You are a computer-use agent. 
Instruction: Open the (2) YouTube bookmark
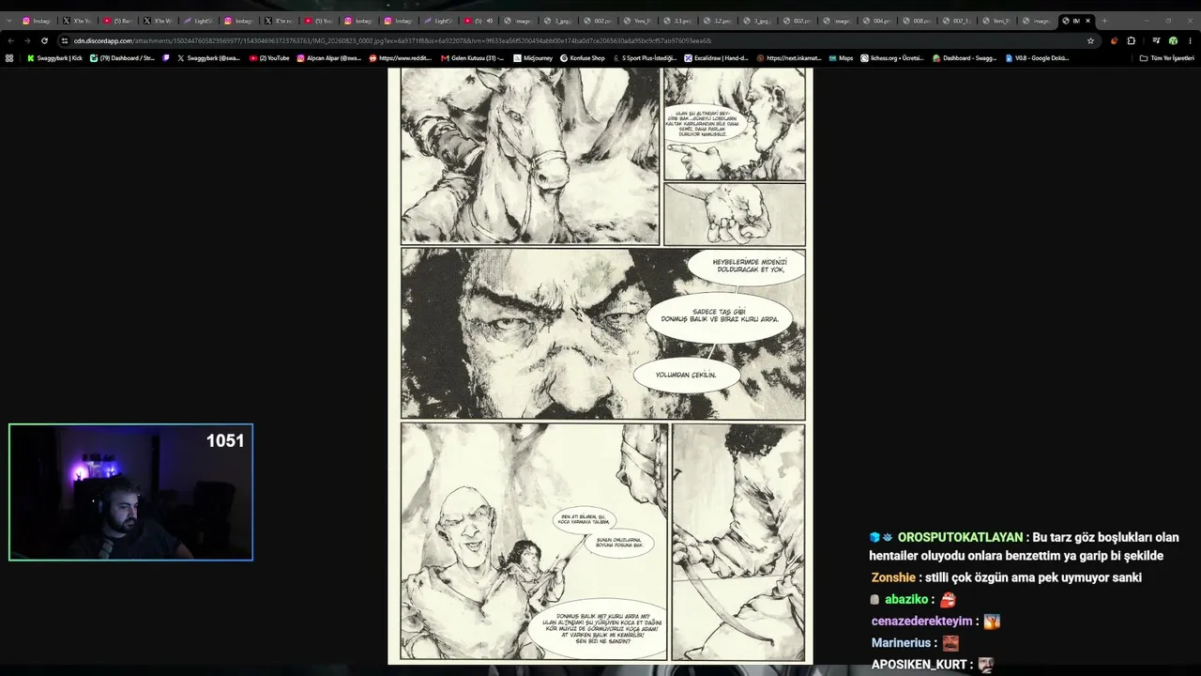(x=269, y=58)
